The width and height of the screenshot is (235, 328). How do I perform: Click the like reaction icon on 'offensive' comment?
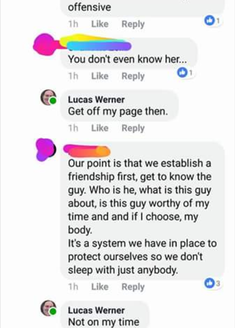[209, 21]
